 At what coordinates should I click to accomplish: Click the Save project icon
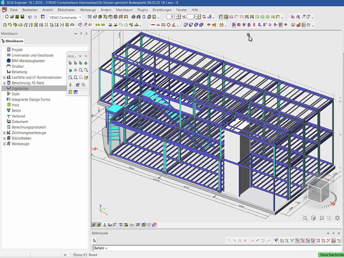(22, 17)
